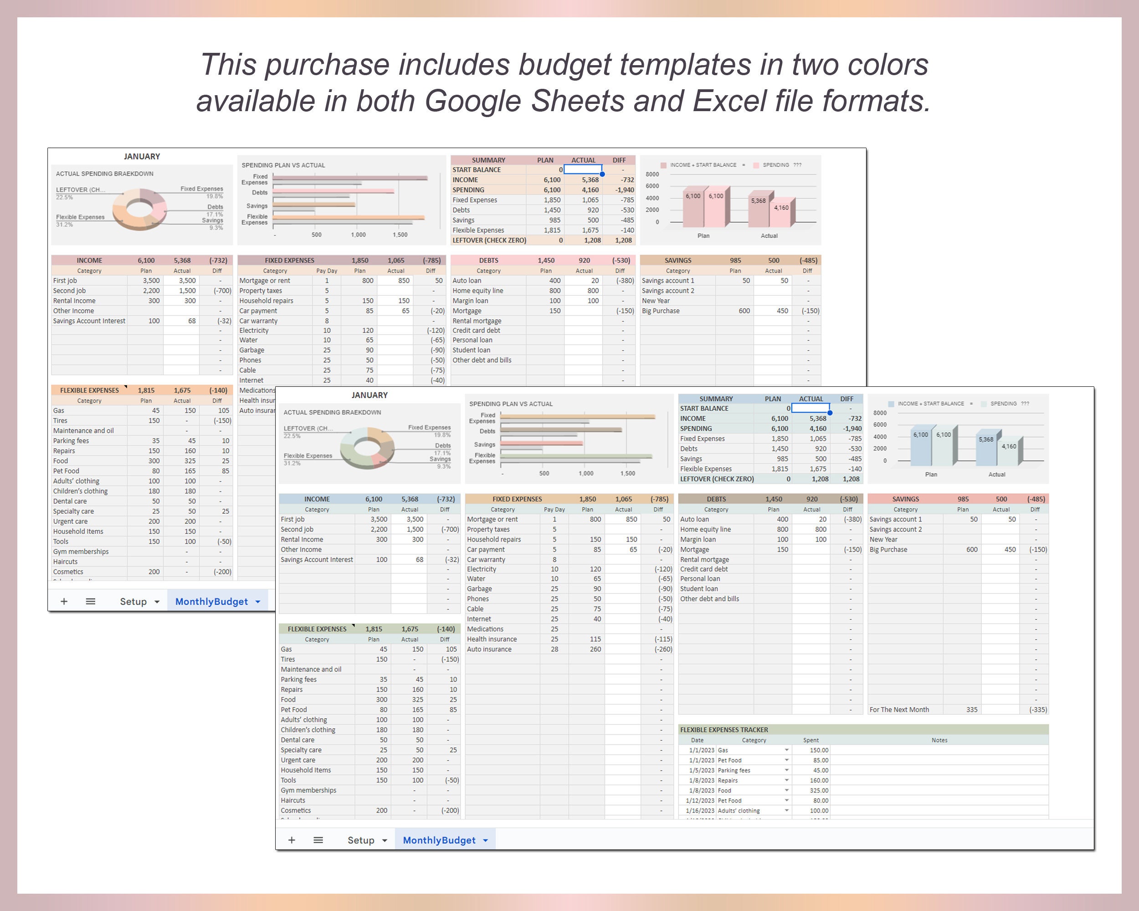The width and height of the screenshot is (1139, 911).
Task: Click 'Other debt and bills' in the pink debts table
Action: click(x=482, y=360)
